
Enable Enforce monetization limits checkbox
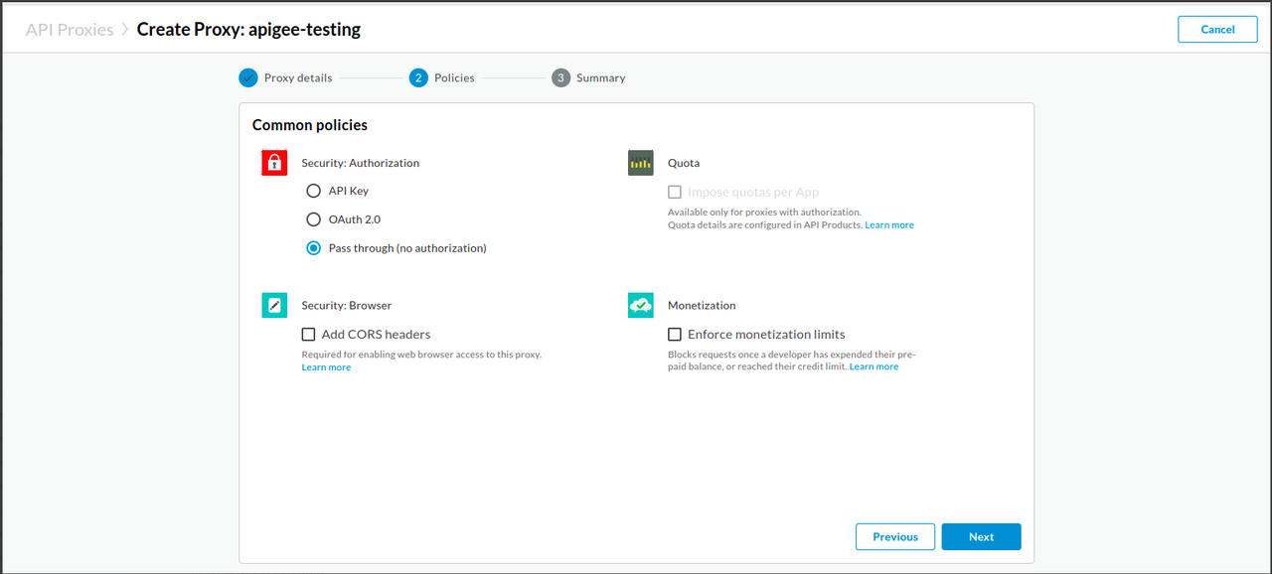(675, 335)
